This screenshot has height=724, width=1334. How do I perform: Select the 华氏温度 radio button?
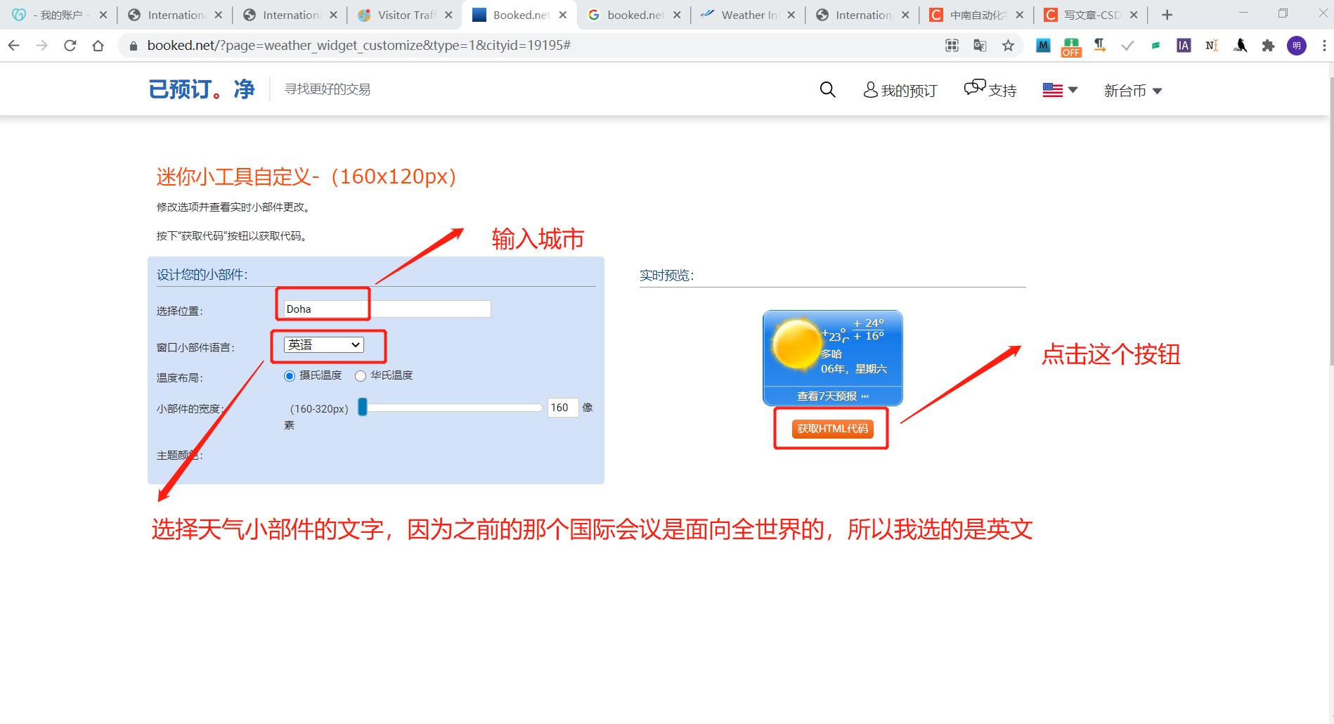361,375
